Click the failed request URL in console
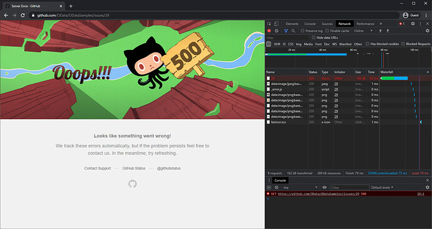The image size is (432, 229). 319,194
